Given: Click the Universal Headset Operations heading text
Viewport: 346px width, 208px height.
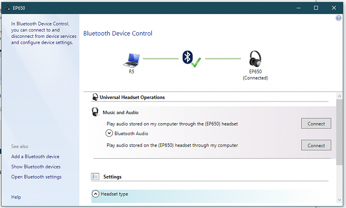Looking at the screenshot, I should tap(132, 97).
